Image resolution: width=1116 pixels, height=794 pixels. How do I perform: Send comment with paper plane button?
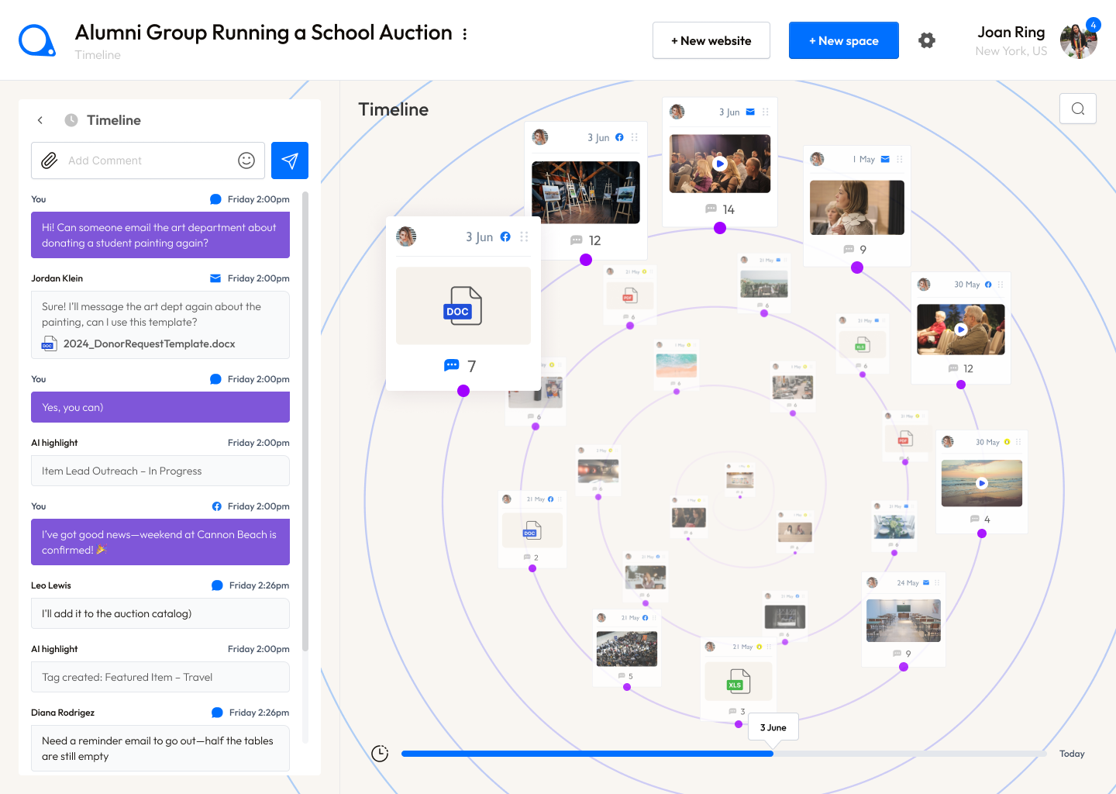290,161
